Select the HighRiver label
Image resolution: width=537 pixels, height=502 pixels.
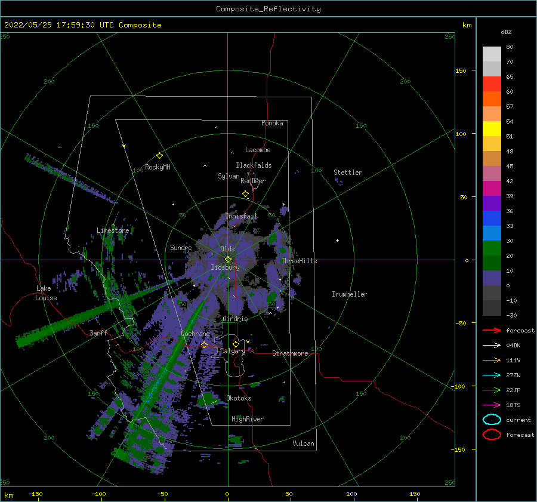(x=248, y=419)
